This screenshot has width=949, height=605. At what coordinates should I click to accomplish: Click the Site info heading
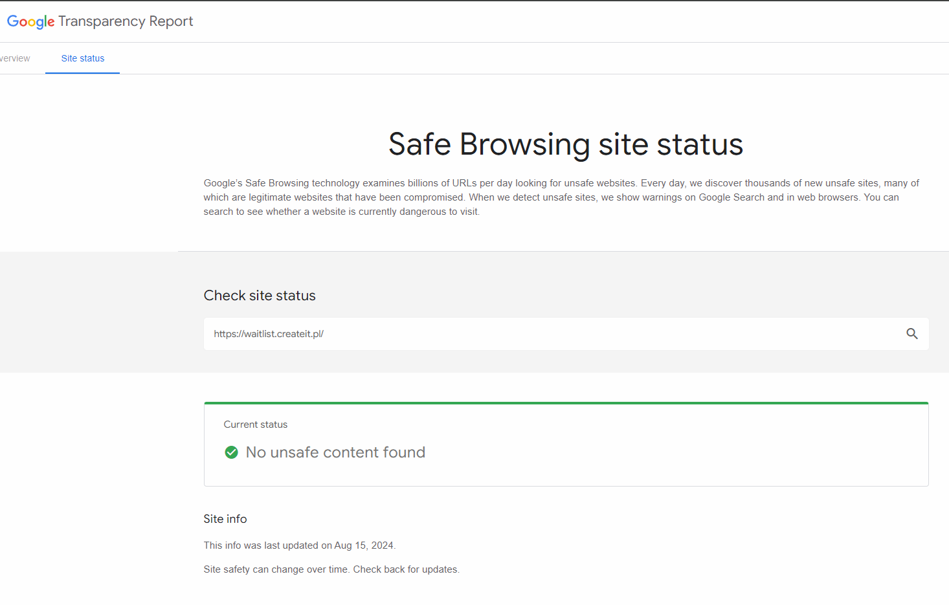pyautogui.click(x=225, y=519)
